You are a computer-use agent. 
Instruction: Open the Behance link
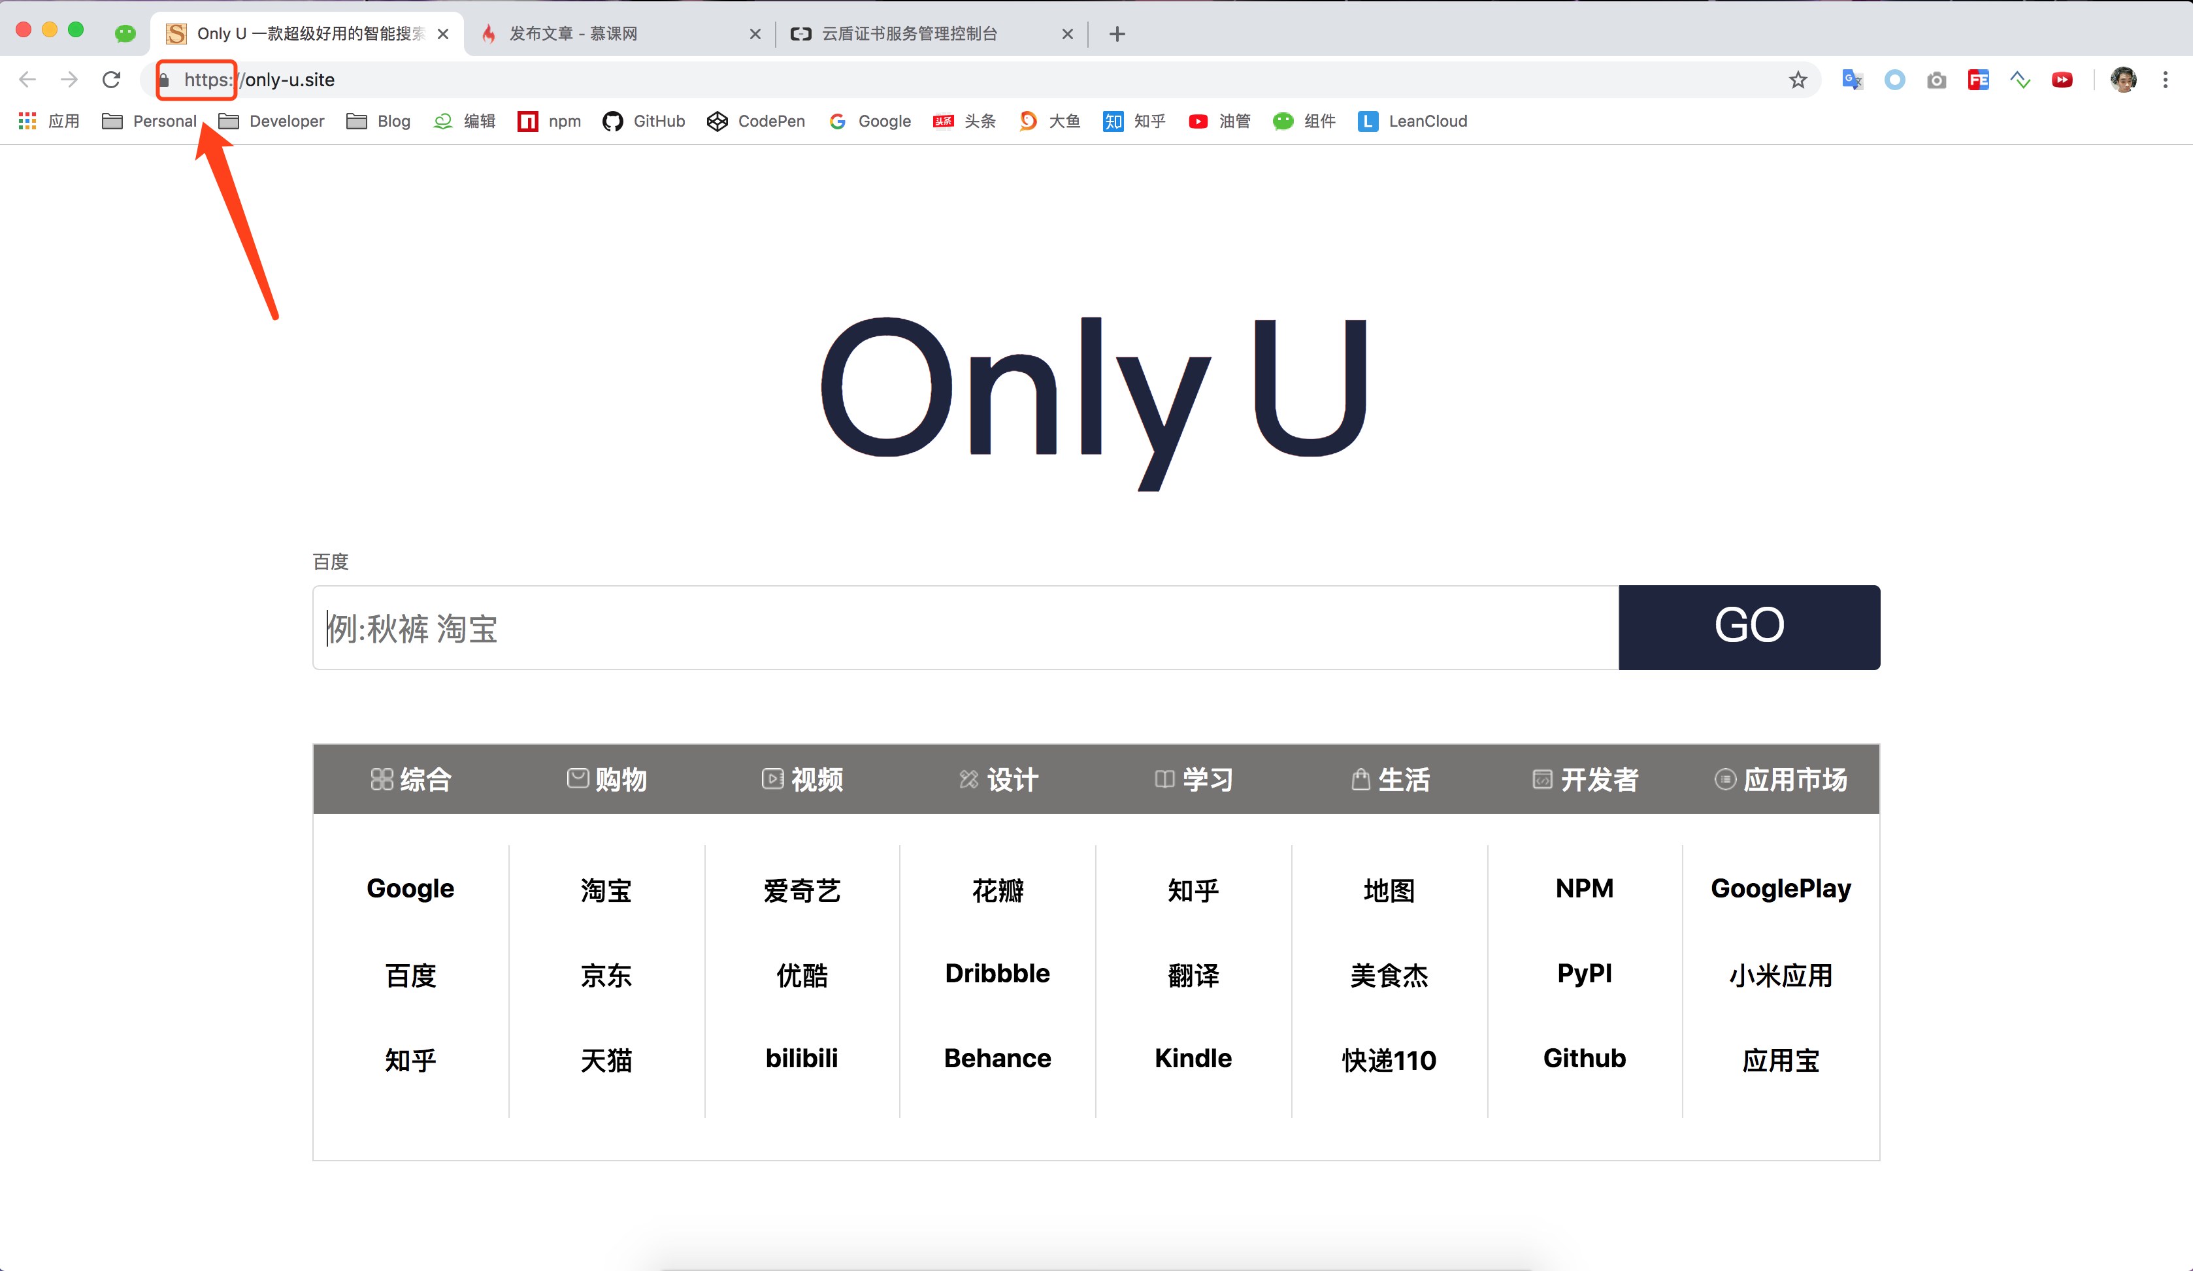997,1059
